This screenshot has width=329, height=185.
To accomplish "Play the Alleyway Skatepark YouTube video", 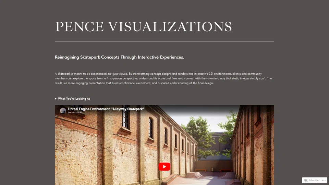I will click(164, 166).
